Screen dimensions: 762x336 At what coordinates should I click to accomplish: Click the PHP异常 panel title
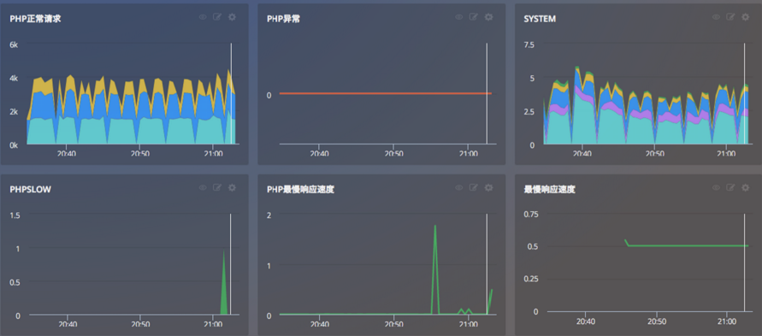tap(283, 19)
